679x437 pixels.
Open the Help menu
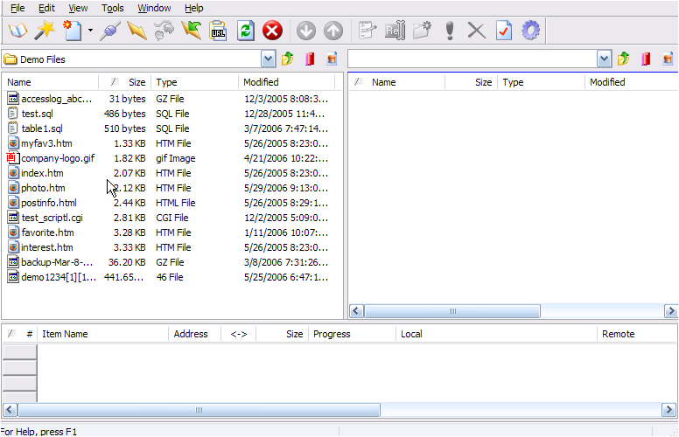pos(194,8)
